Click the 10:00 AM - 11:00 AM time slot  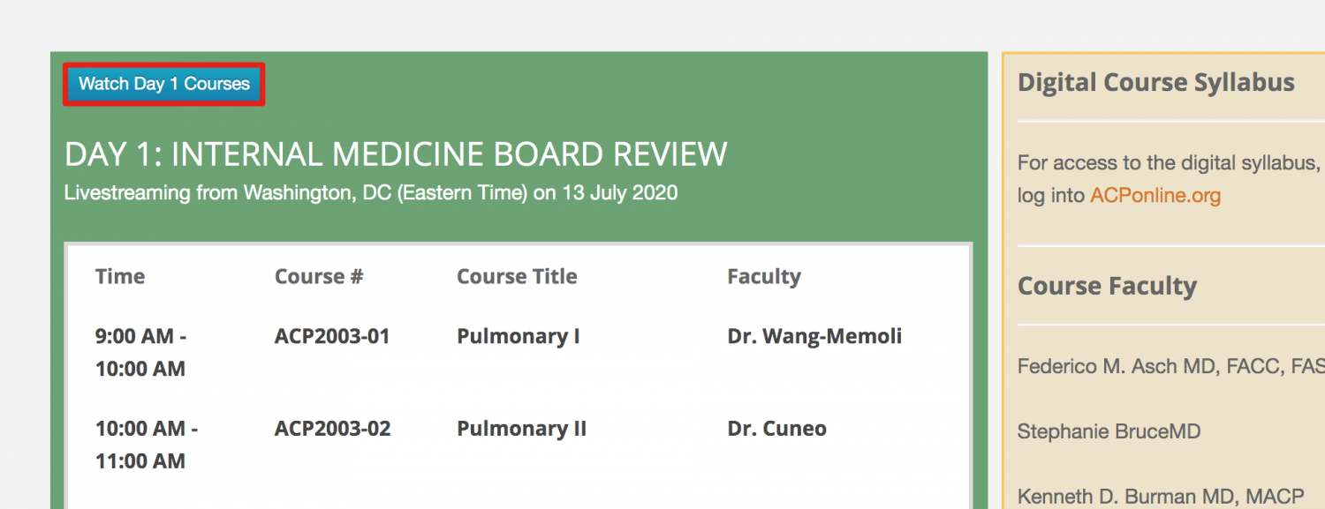147,445
